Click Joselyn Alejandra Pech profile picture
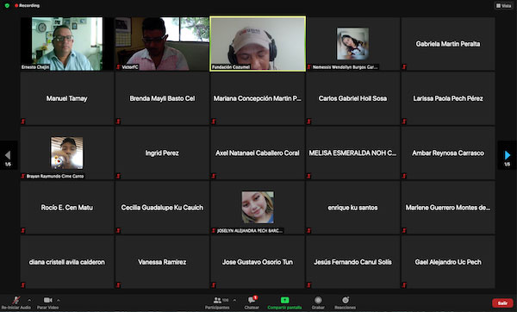Screen dimensions: 517x312 coord(258,207)
